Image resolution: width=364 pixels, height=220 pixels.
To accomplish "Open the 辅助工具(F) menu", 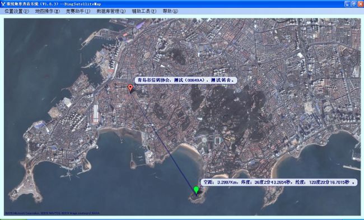I will coord(144,11).
